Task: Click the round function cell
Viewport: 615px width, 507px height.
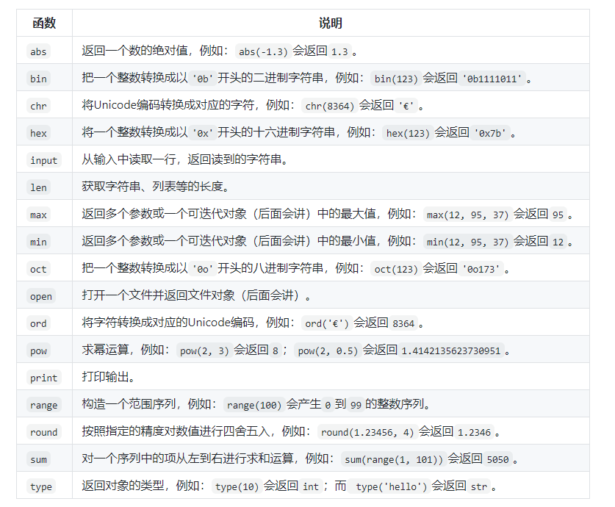Action: tap(43, 431)
